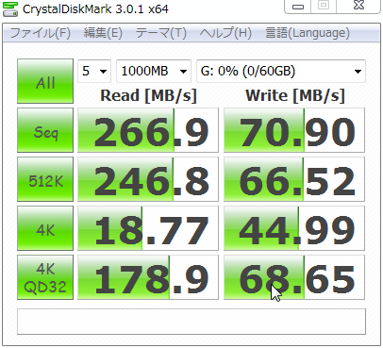
Task: Start the 4K benchmark
Action: point(45,228)
